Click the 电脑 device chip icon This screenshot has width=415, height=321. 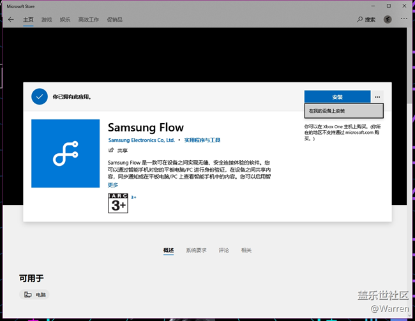coord(27,295)
